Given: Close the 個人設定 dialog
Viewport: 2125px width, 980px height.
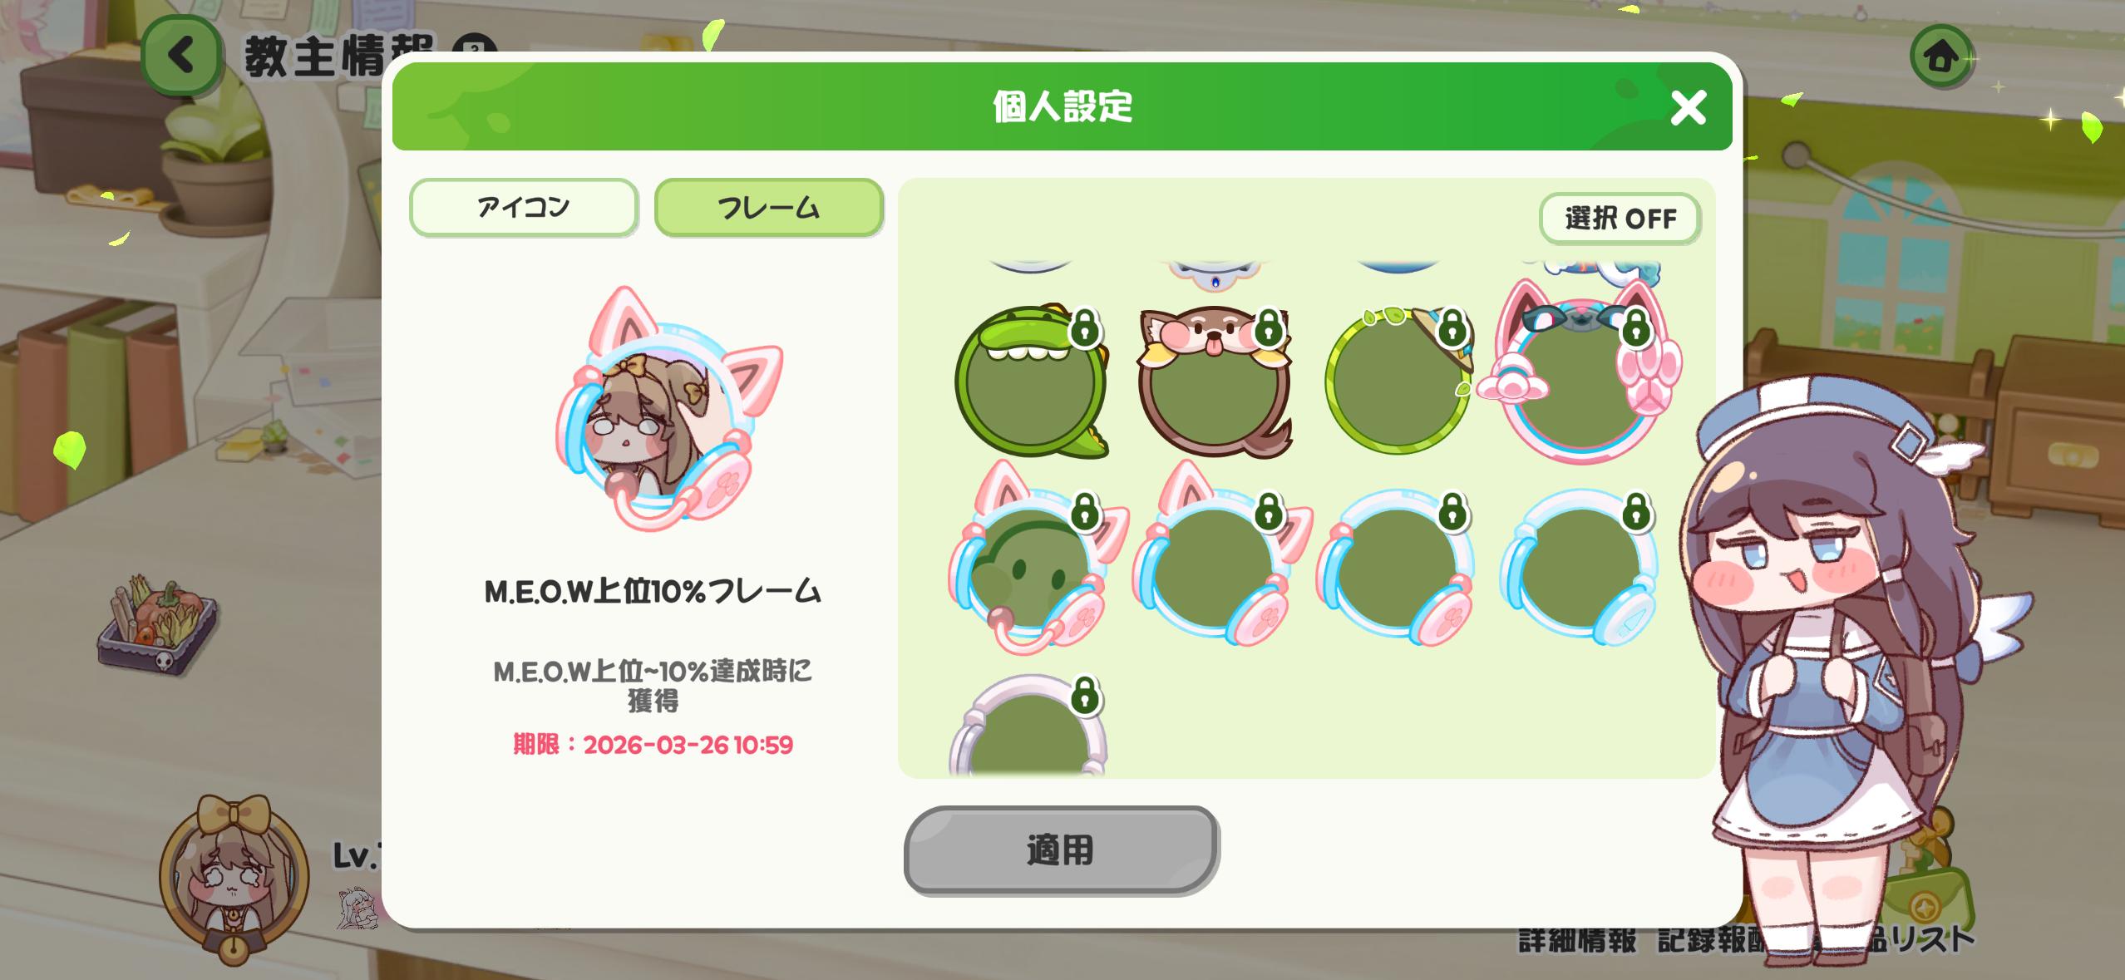Looking at the screenshot, I should [1689, 108].
